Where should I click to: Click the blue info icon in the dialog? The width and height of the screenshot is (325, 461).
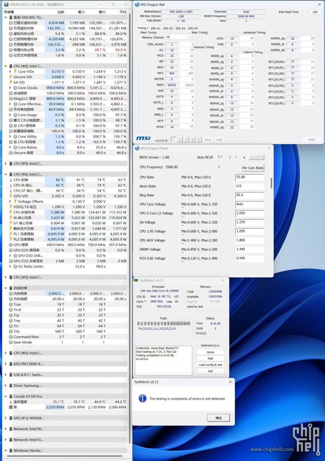point(143,398)
